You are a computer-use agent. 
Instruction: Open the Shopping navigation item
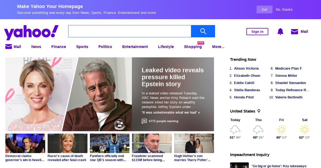[193, 47]
